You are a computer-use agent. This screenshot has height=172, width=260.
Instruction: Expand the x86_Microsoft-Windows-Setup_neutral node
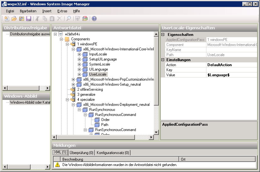tap(73, 84)
